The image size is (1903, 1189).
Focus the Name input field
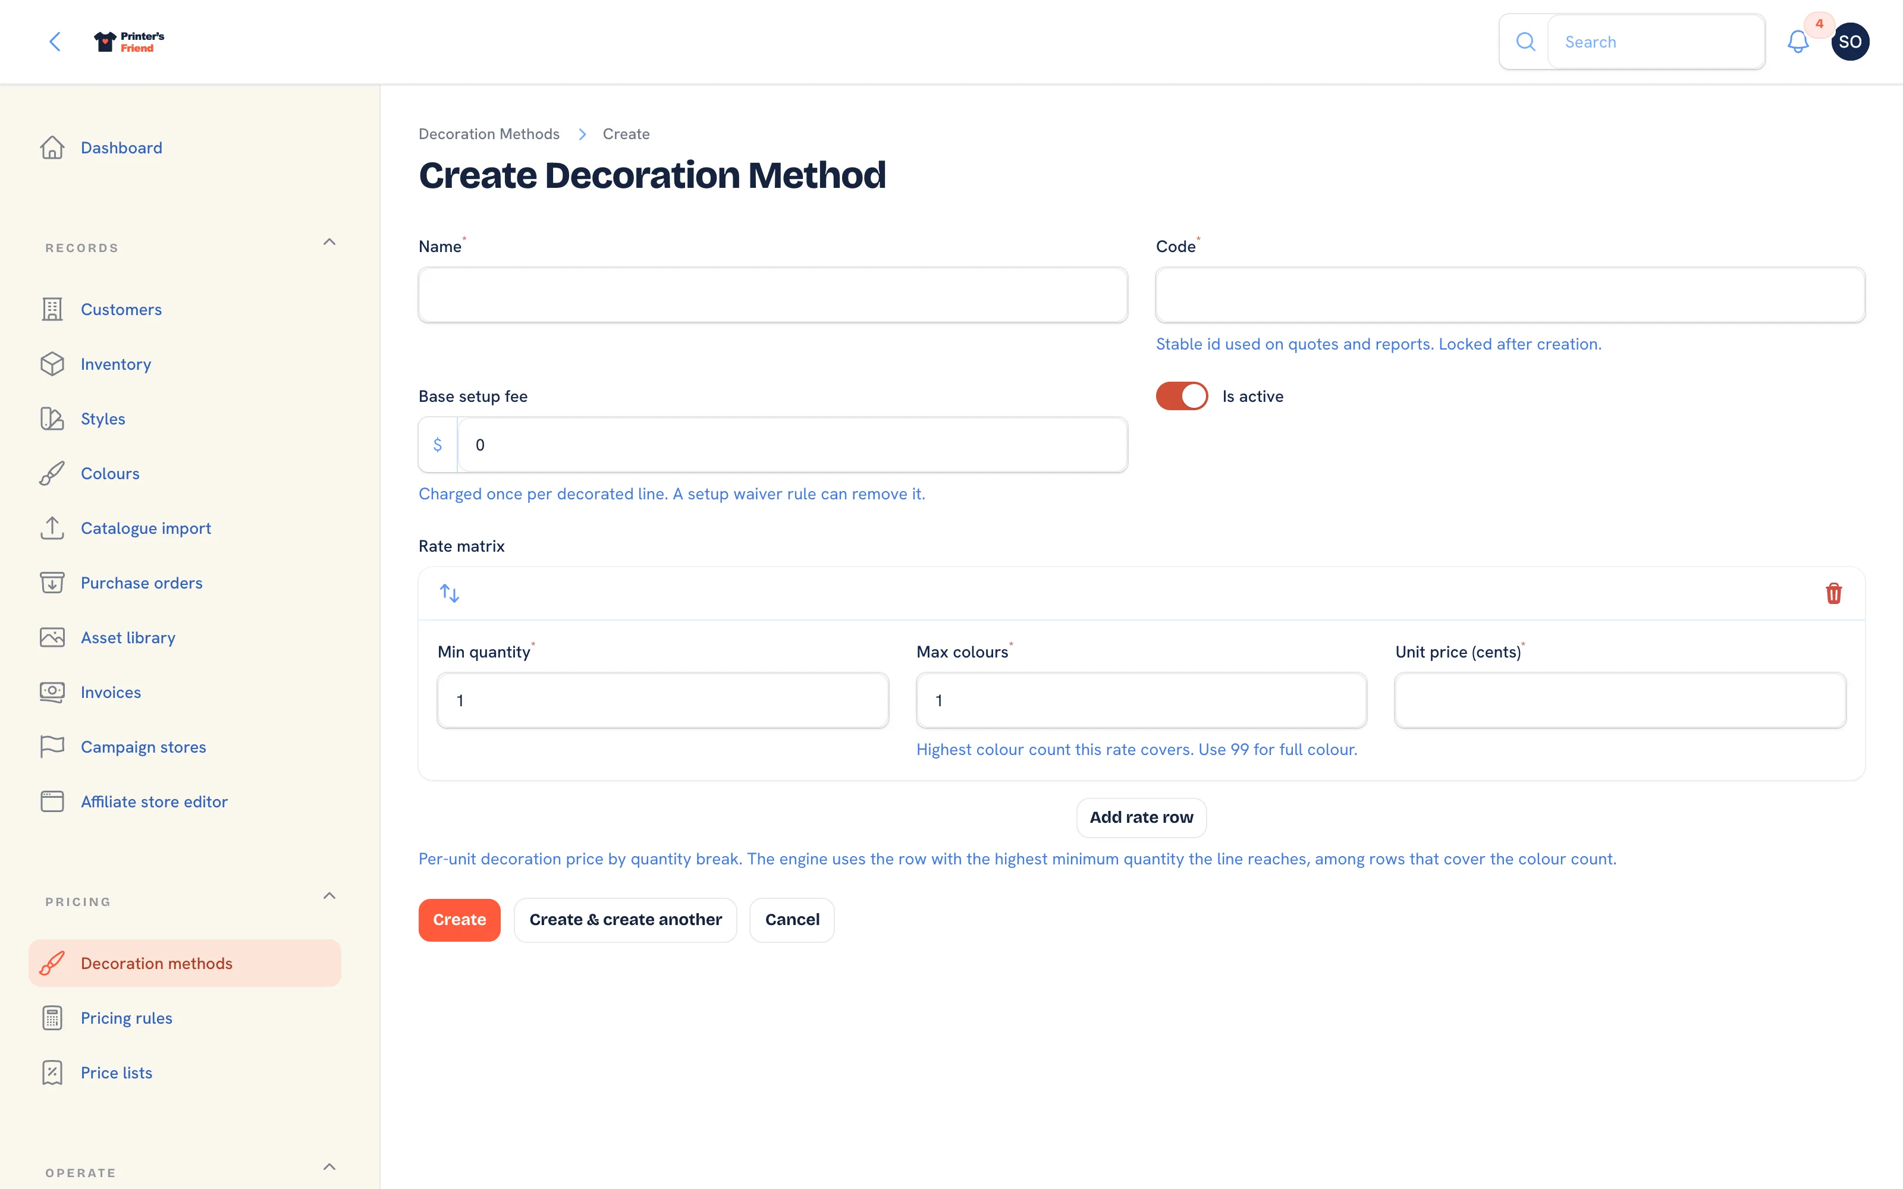773,295
